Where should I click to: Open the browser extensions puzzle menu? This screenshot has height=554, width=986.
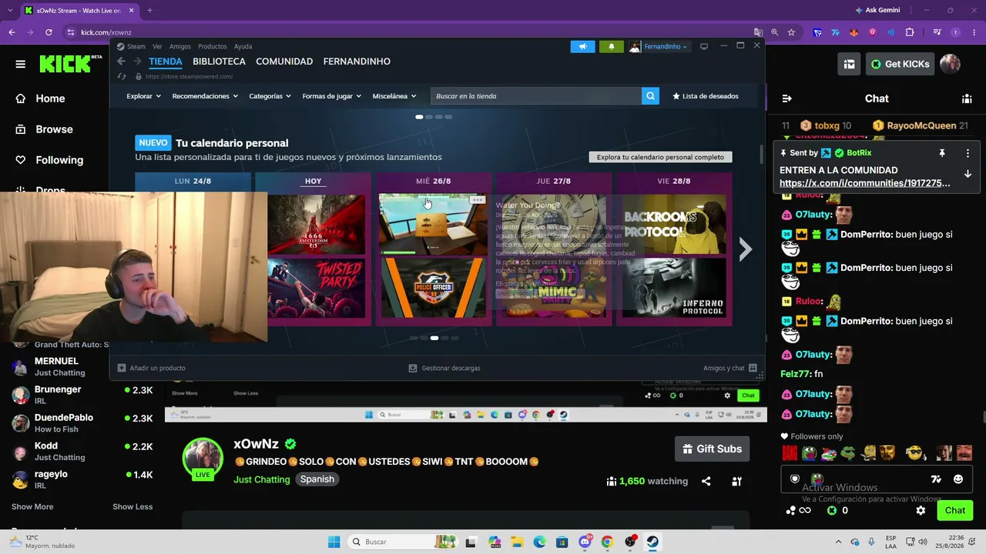tap(910, 32)
